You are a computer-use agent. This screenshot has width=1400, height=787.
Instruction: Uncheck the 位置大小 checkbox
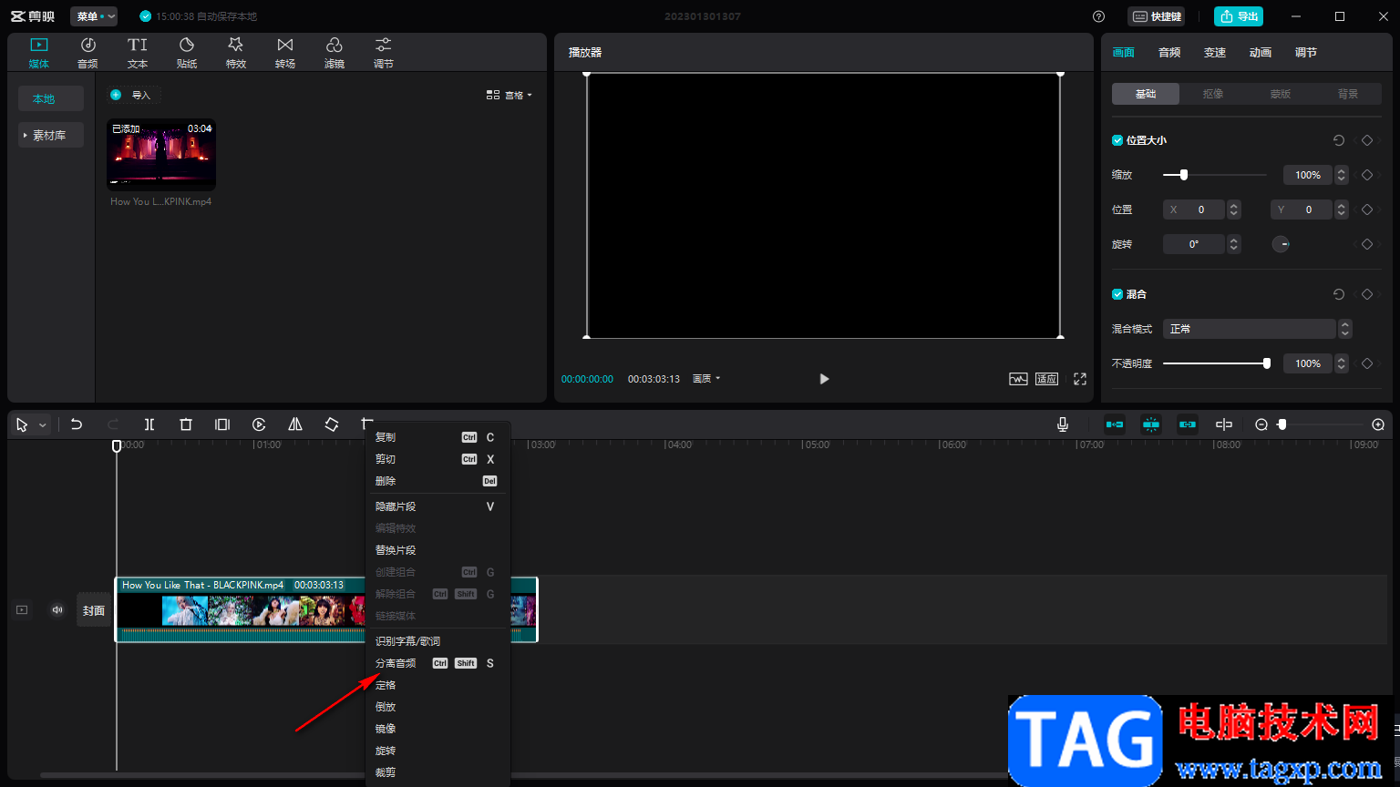tap(1117, 140)
